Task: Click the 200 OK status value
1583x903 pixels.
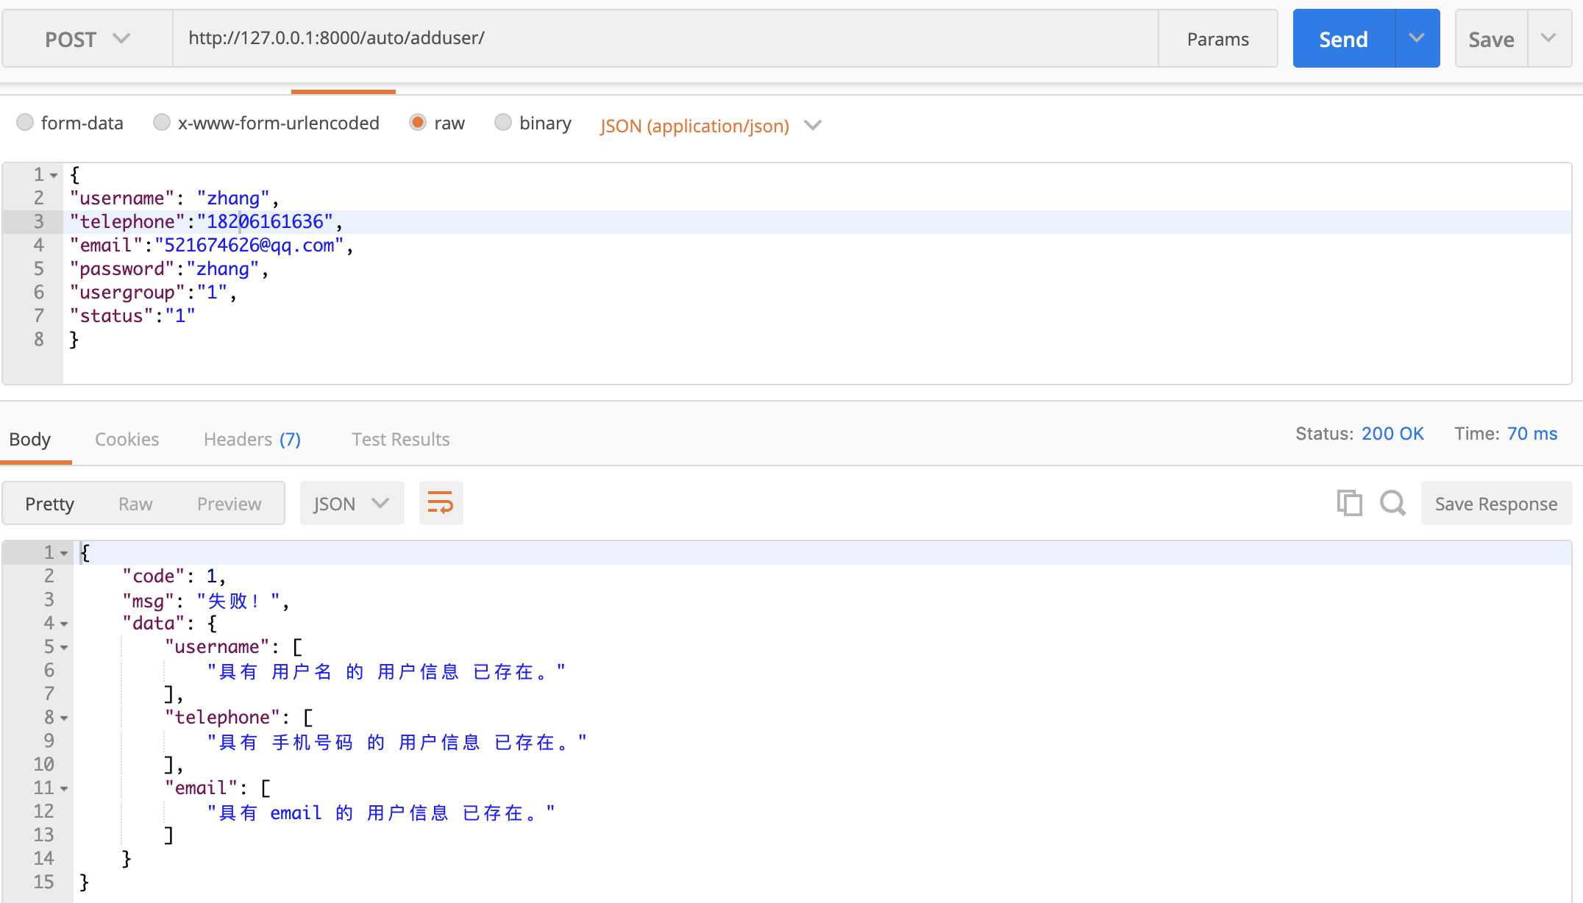Action: pos(1392,433)
